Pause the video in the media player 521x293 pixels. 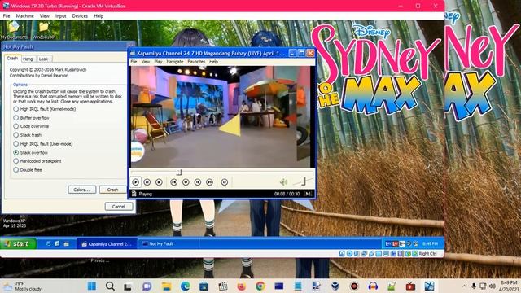click(x=147, y=182)
